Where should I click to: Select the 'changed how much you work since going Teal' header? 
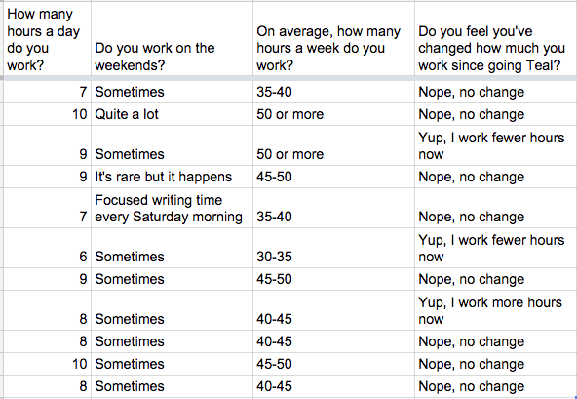coord(496,39)
